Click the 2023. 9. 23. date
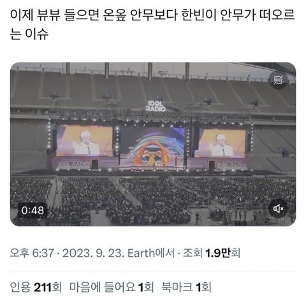This screenshot has height=302, width=306. 93,253
